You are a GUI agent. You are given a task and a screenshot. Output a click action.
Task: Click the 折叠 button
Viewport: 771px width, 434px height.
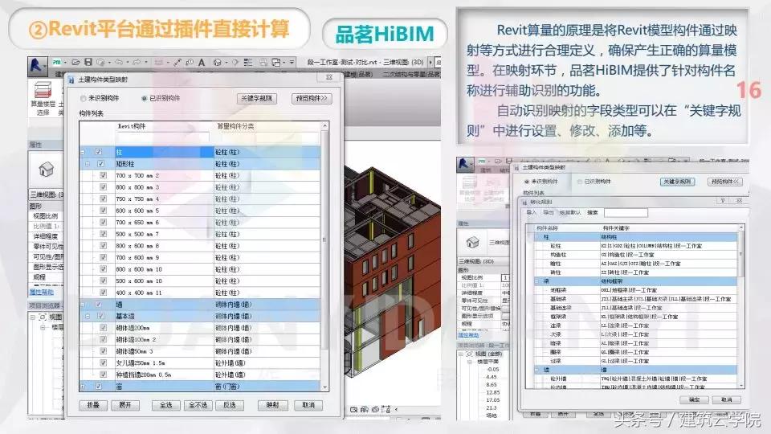pos(93,405)
